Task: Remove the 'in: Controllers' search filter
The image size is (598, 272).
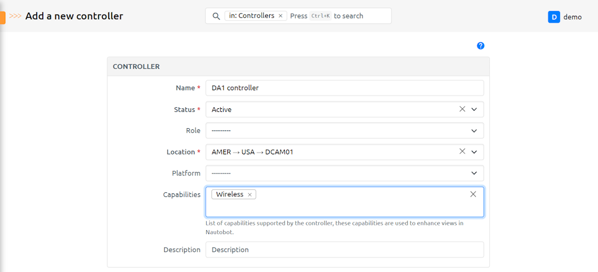Action: [280, 16]
